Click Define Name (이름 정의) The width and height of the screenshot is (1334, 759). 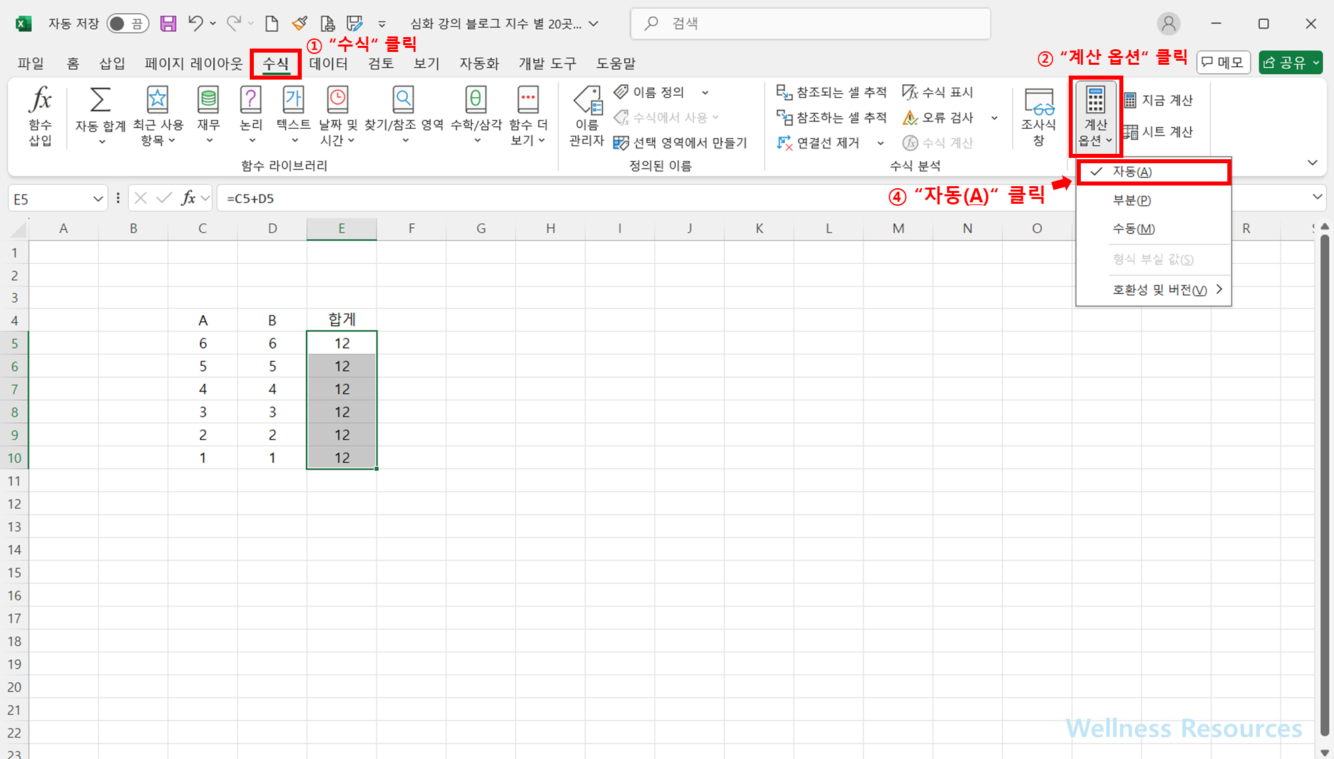649,92
